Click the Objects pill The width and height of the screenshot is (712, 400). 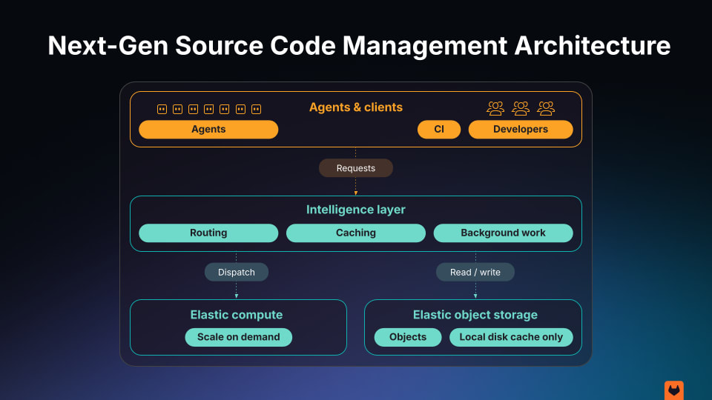[408, 337]
